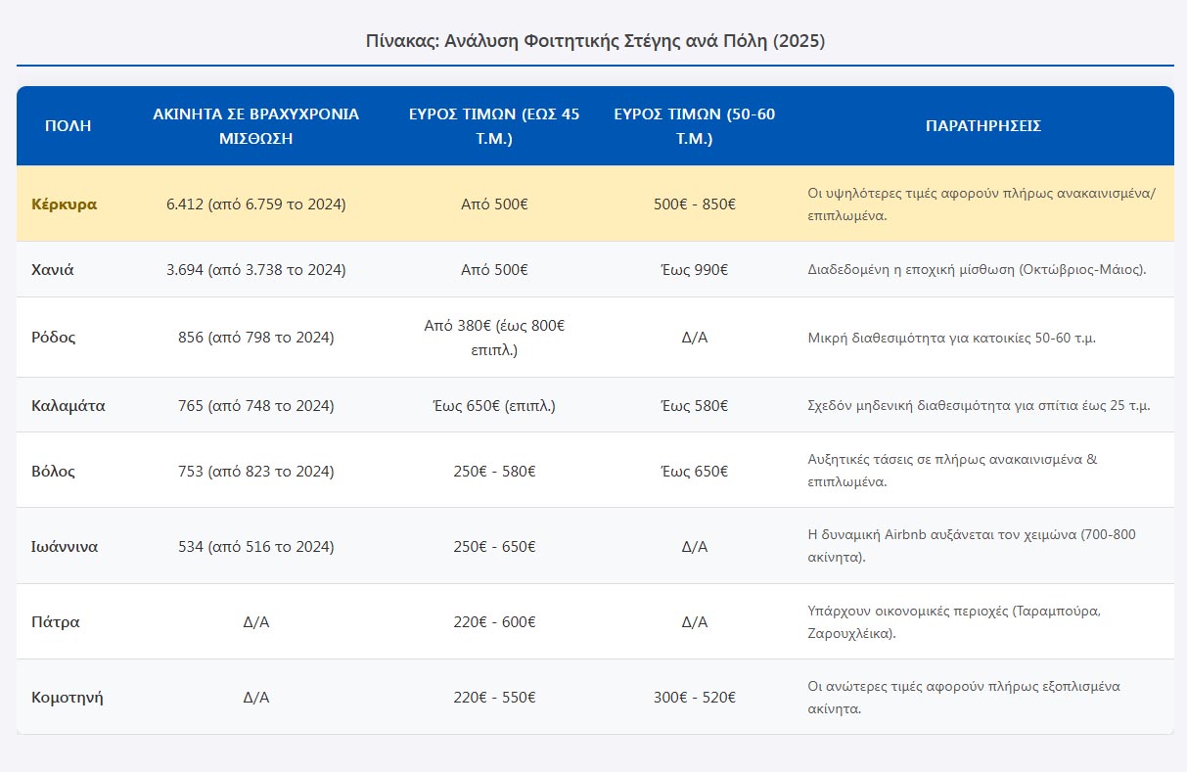
Task: Select the Κομοτηνή row label
Action: 68,698
